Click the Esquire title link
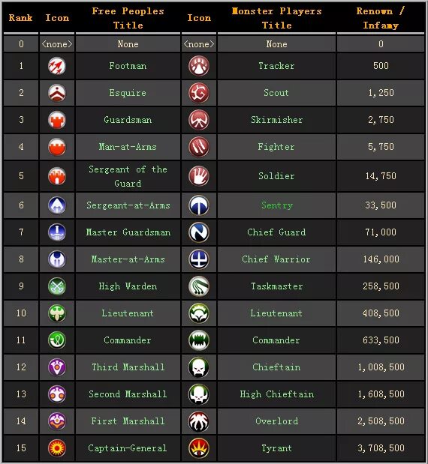The height and width of the screenshot is (464, 428). (128, 93)
